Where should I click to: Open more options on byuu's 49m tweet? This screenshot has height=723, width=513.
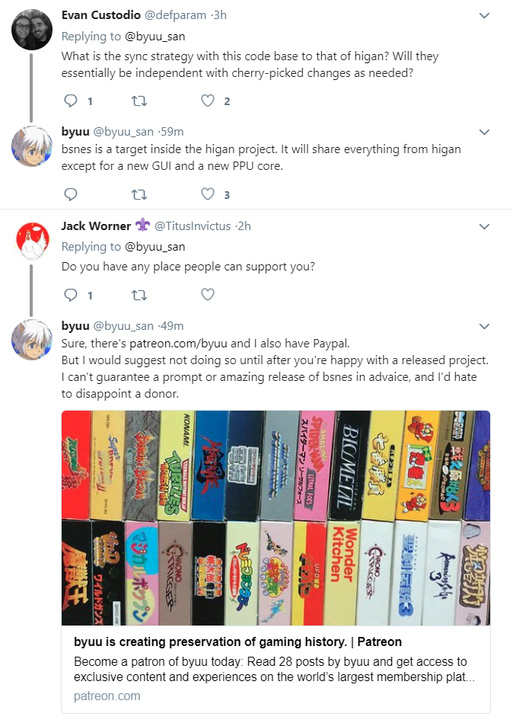(x=484, y=327)
